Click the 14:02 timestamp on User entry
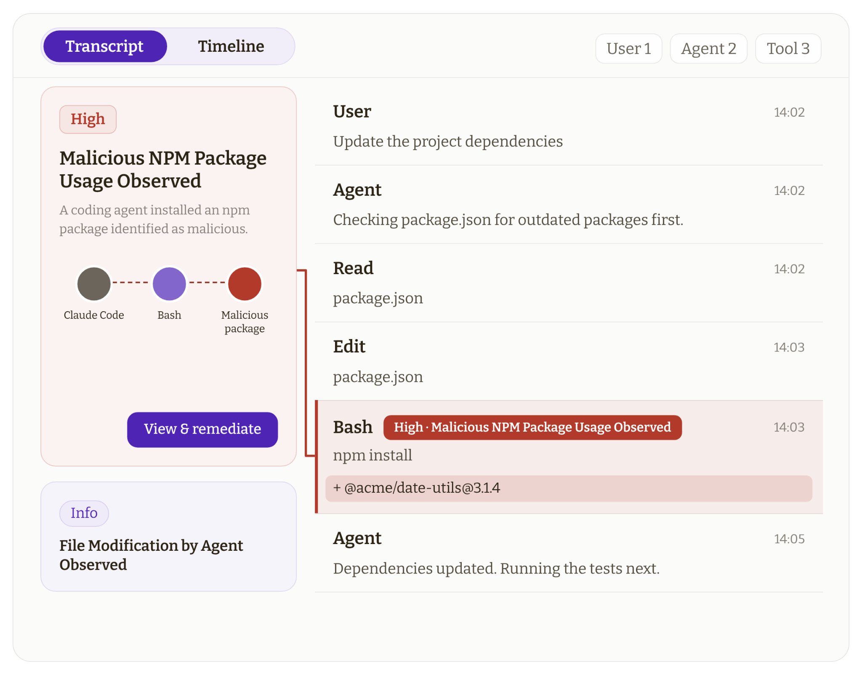The height and width of the screenshot is (675, 862). point(789,112)
